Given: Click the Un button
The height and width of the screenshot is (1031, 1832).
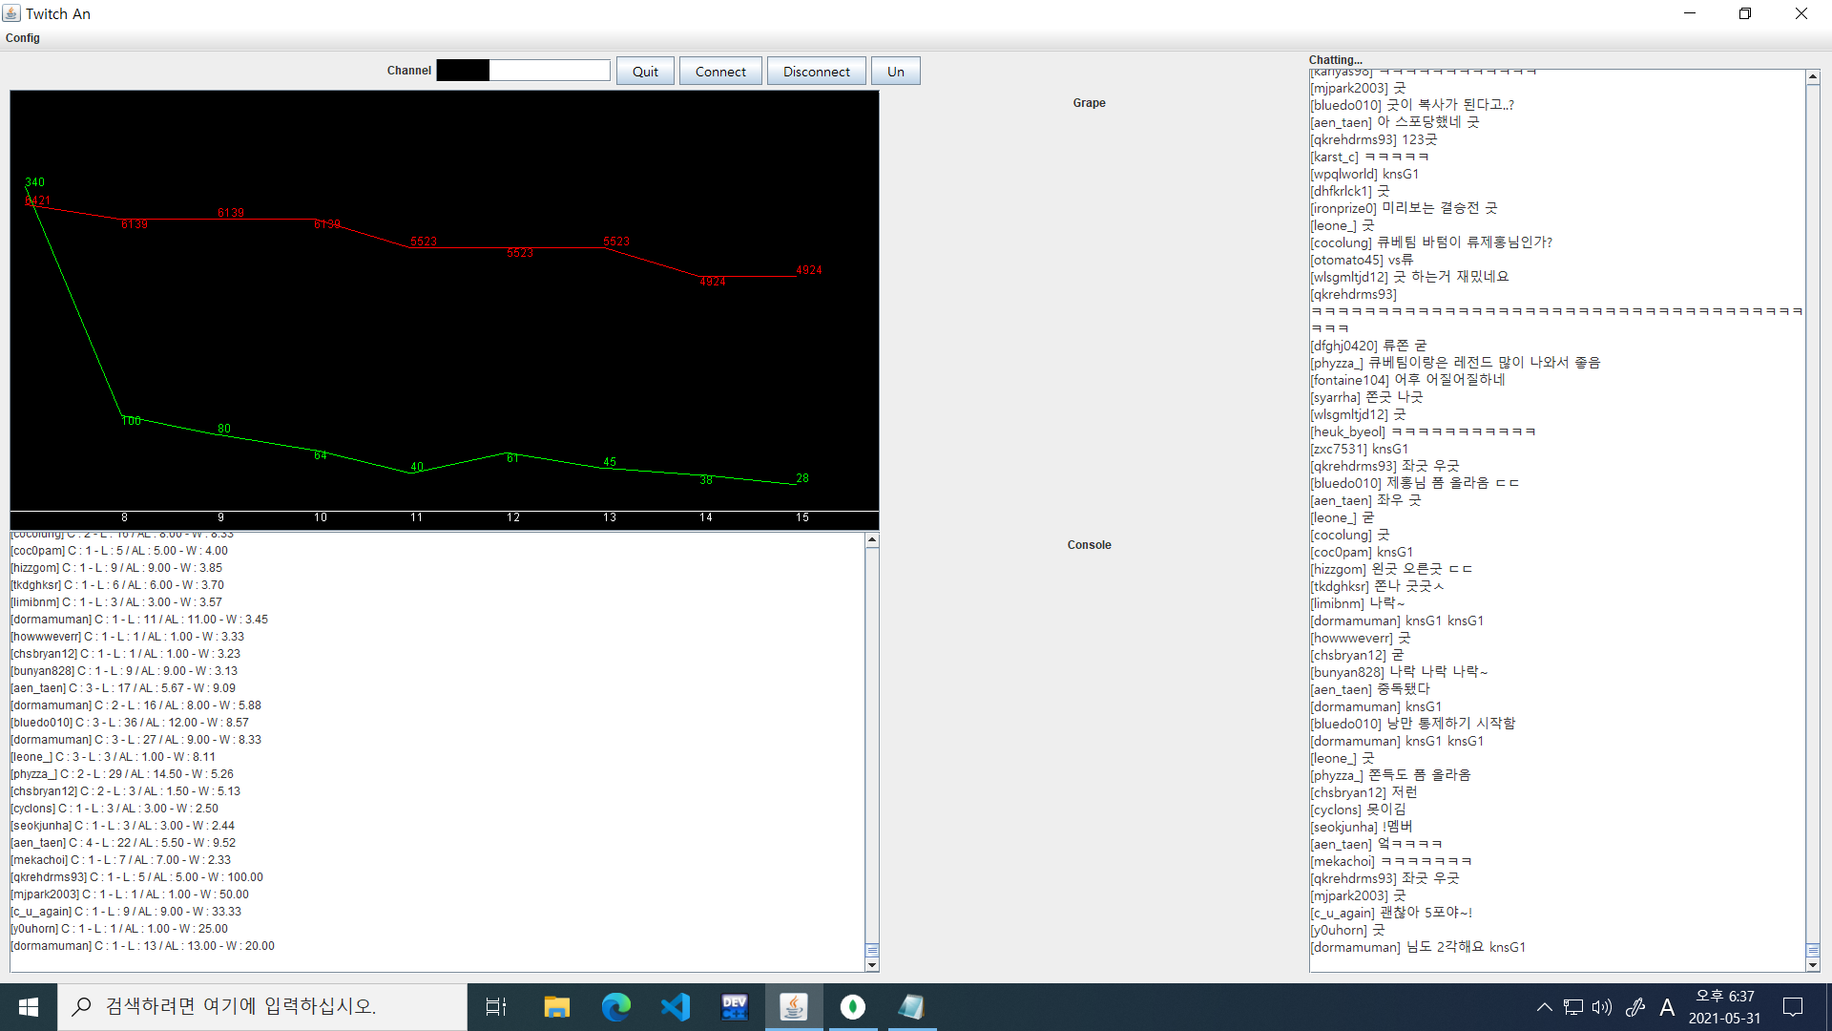Looking at the screenshot, I should pos(895,72).
